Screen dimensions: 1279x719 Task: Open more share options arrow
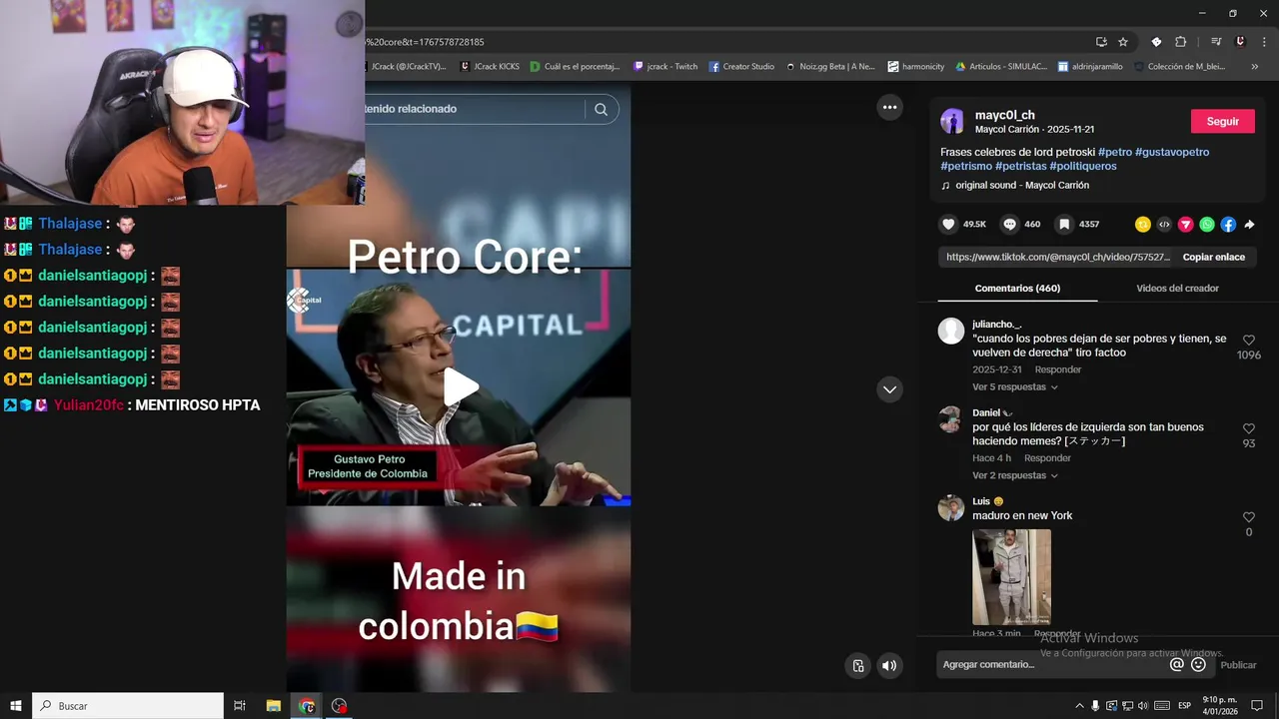pos(1249,225)
